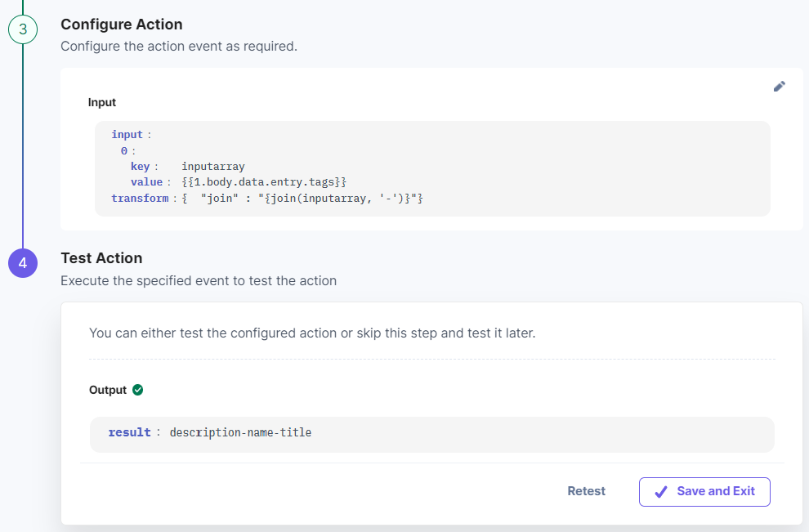
Task: Click the 'value' label in the input block
Action: point(146,181)
